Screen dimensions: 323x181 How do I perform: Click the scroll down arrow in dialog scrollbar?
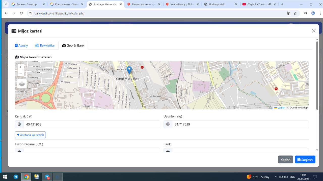coord(317,150)
